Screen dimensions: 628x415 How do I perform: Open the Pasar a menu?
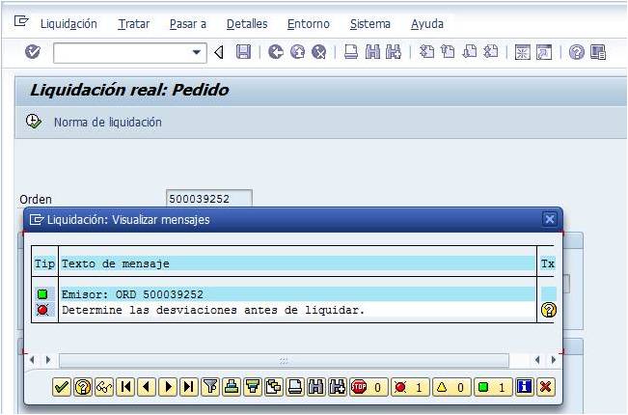point(187,23)
